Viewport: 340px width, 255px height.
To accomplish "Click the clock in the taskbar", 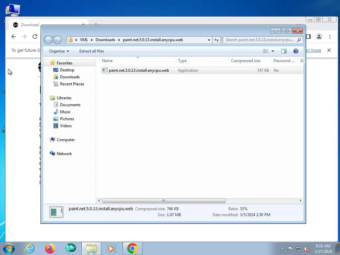I will [x=323, y=249].
